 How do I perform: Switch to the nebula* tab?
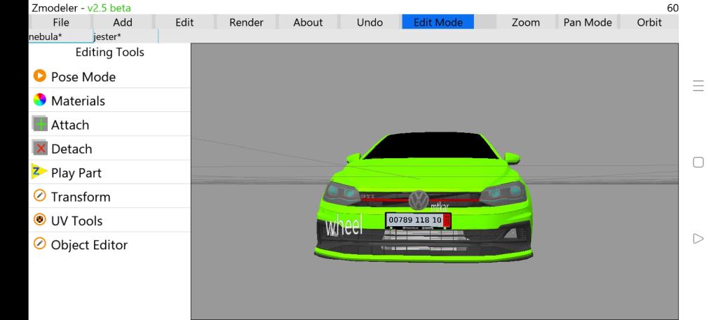[x=60, y=36]
